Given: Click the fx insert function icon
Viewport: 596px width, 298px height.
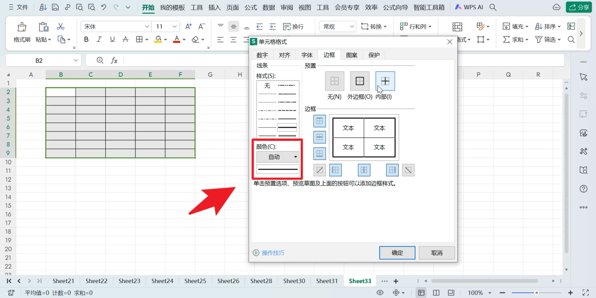Looking at the screenshot, I should click(114, 61).
